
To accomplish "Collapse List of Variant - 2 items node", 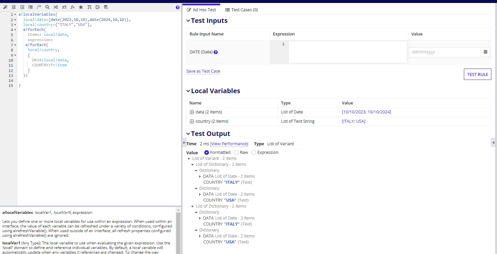I will pyautogui.click(x=189, y=159).
